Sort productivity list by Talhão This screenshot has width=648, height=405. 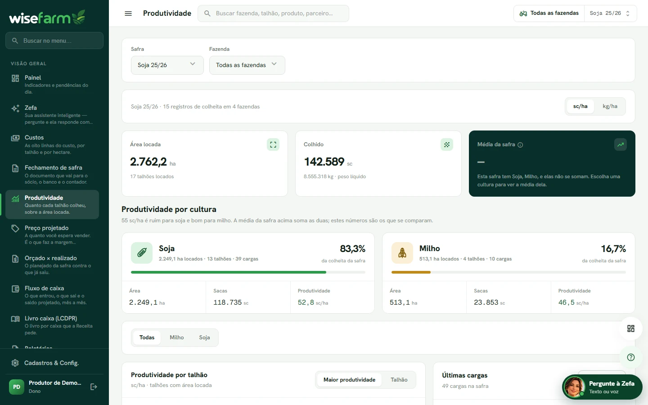click(x=399, y=380)
